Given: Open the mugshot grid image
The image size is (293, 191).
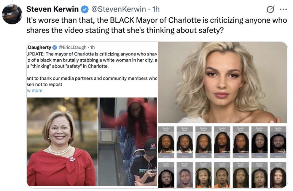Looking at the screenshot, I should tap(222, 156).
